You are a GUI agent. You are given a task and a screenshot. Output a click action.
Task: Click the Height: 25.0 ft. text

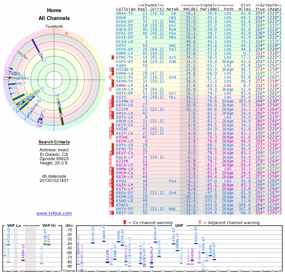tap(54, 163)
